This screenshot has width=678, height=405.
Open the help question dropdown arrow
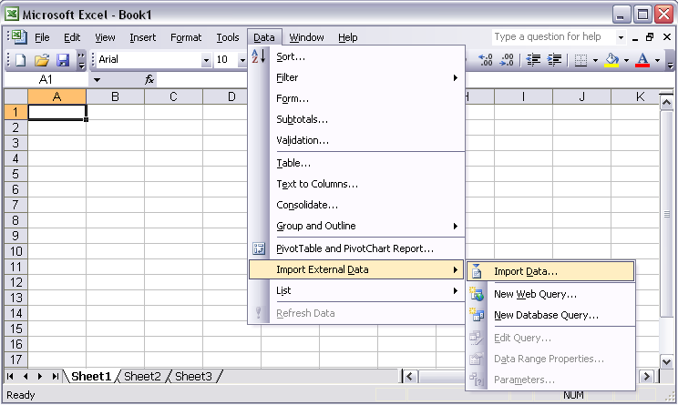coord(621,37)
